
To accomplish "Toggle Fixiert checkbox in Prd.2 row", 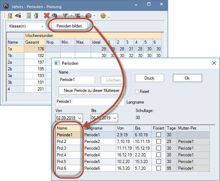I will click(x=158, y=142).
